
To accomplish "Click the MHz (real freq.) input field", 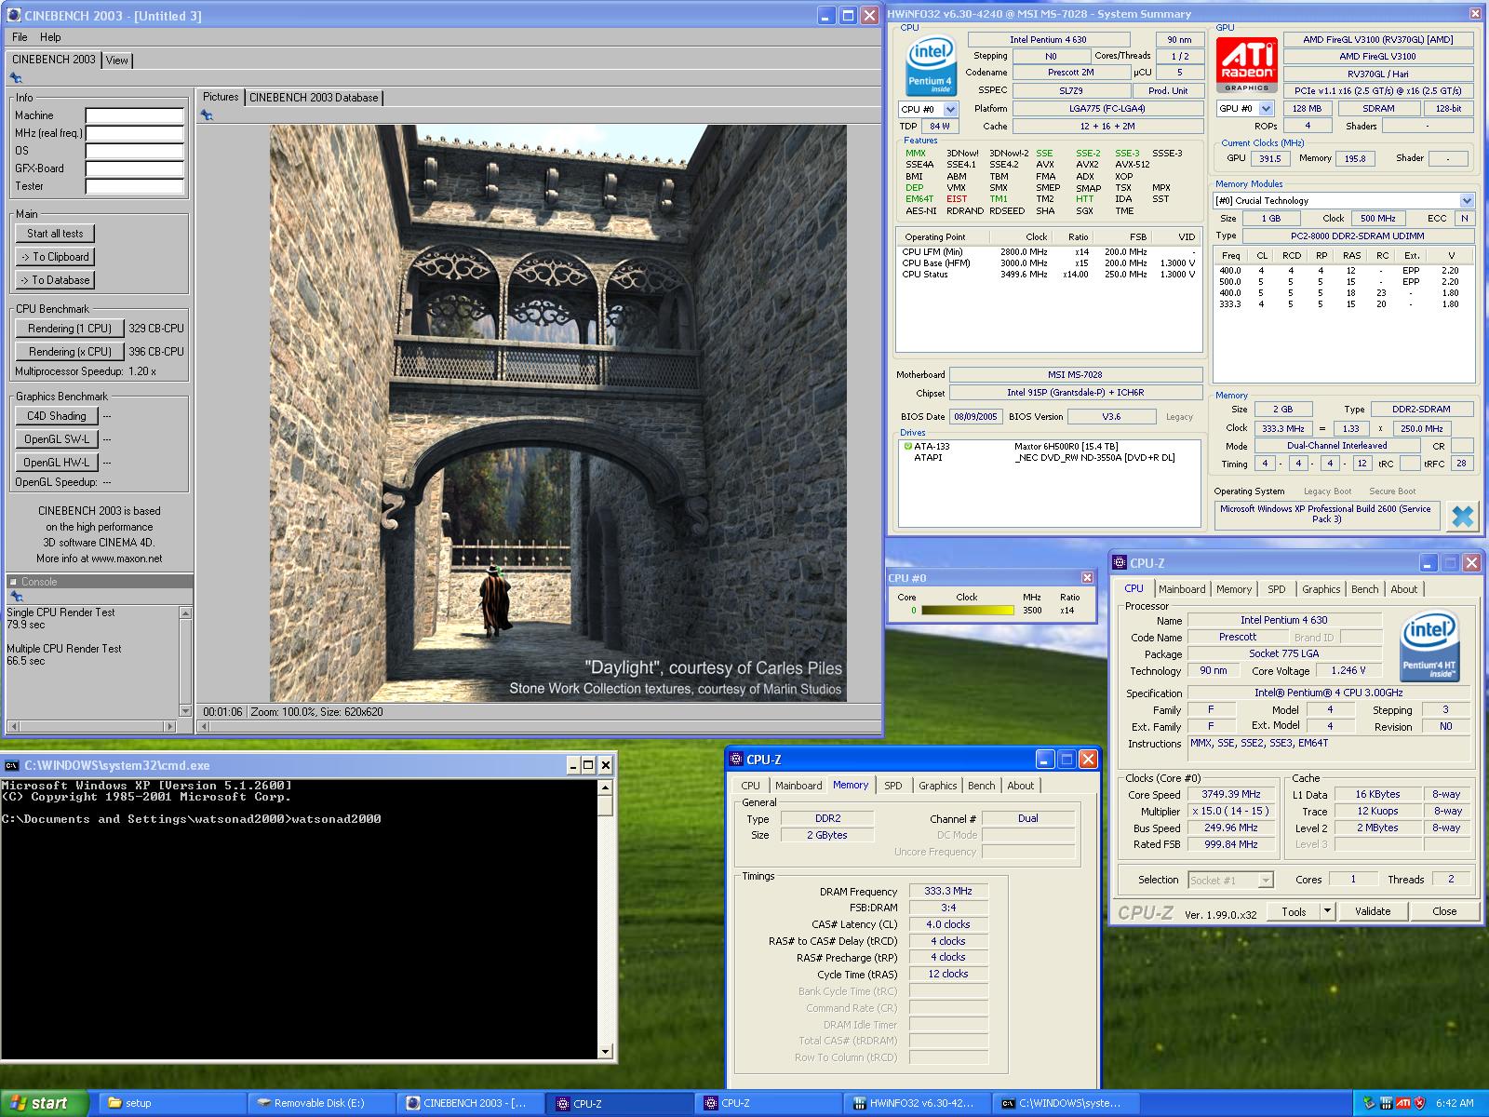I will pos(135,133).
